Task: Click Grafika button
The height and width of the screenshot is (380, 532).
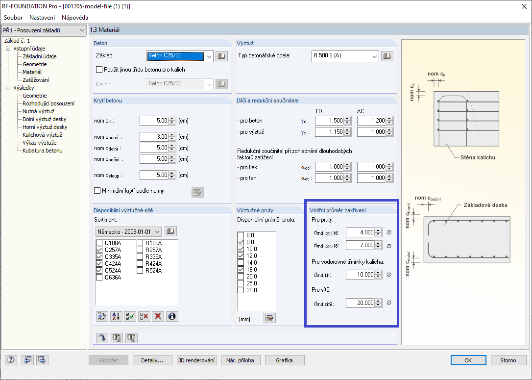Action: (x=284, y=360)
